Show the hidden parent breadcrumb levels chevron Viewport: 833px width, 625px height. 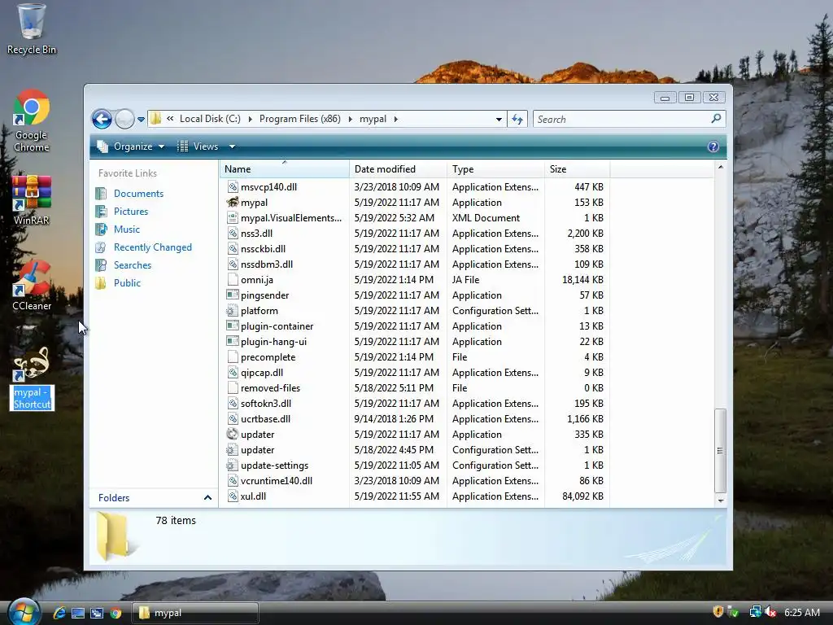170,119
